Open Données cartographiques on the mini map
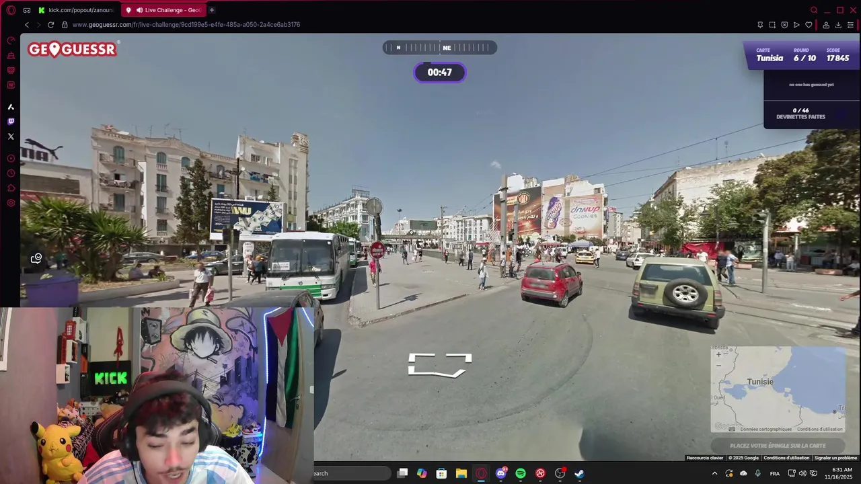This screenshot has width=861, height=484. click(x=765, y=429)
